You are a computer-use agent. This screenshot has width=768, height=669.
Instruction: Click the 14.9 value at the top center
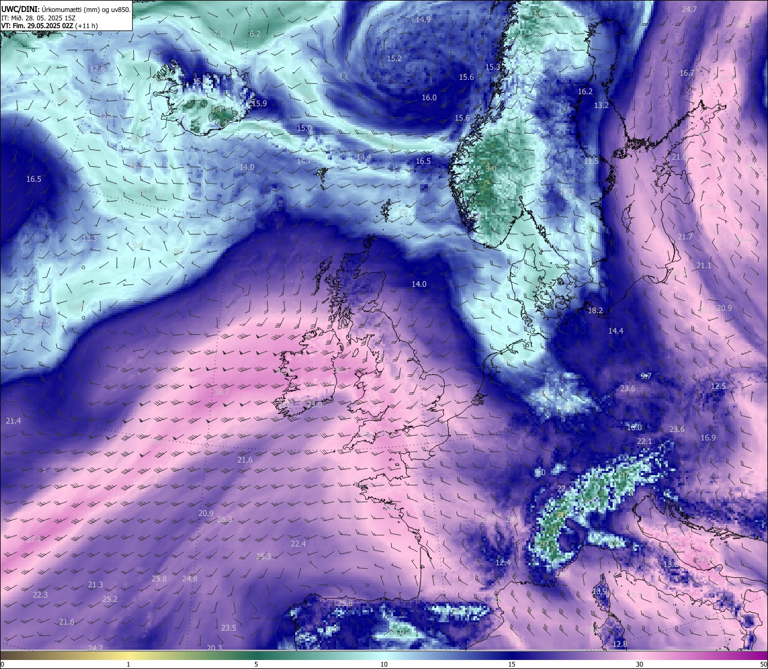pyautogui.click(x=423, y=20)
